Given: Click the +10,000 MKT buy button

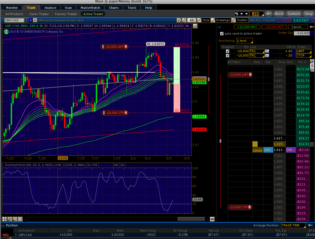Looking at the screenshot, I should [x=247, y=27].
